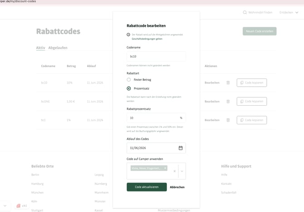Open the Kontakt footer link

226,184
